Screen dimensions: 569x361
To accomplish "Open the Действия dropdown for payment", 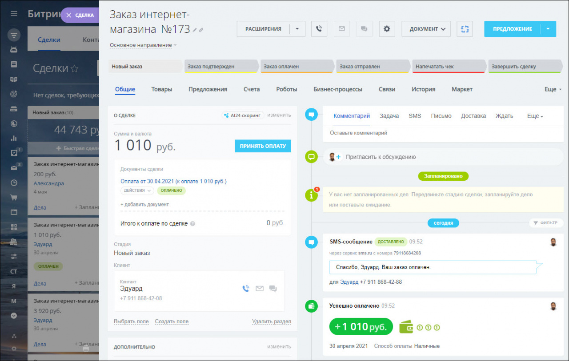I will tap(137, 190).
